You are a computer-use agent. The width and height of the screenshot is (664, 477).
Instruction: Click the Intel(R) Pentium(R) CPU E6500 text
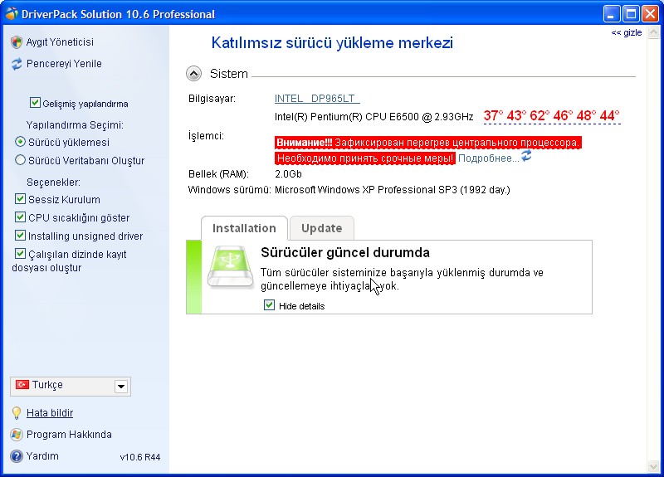(x=374, y=117)
